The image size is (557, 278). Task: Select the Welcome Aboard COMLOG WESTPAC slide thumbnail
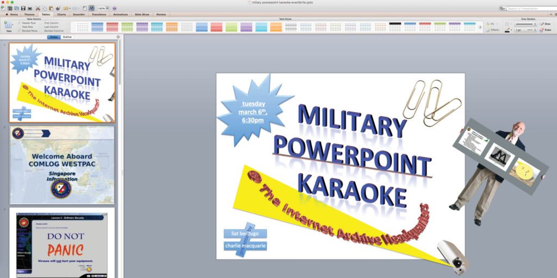point(62,165)
